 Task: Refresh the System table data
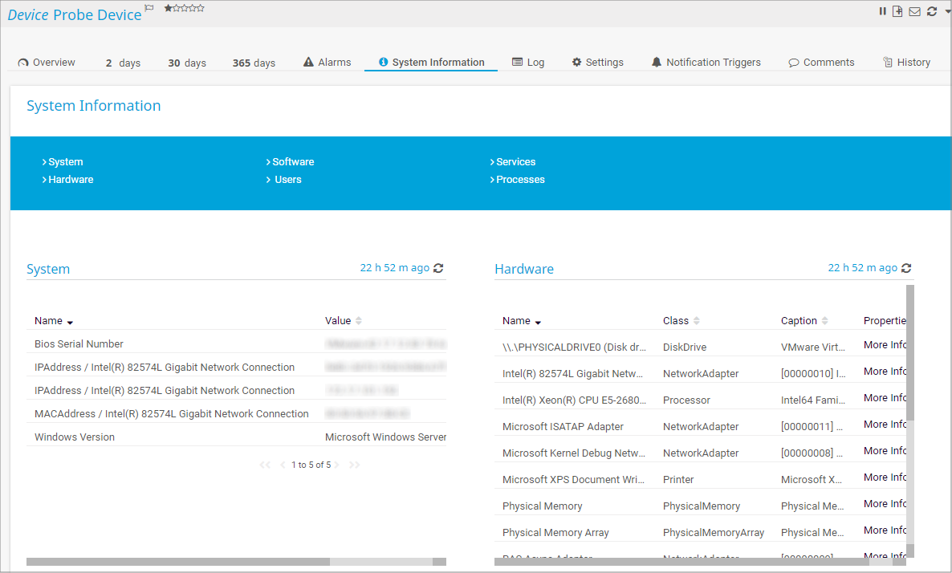tap(438, 268)
